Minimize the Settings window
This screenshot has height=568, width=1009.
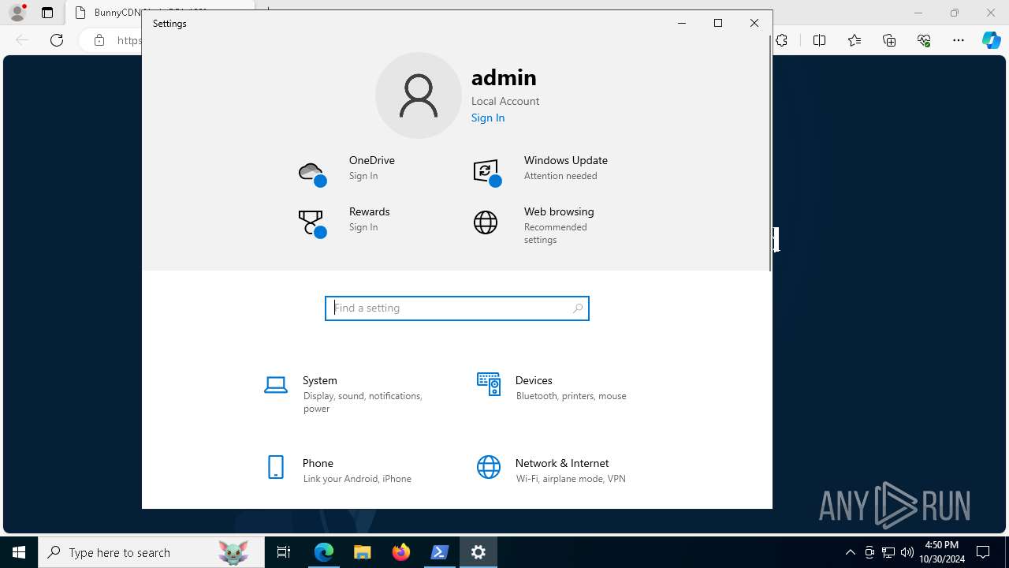pos(682,23)
